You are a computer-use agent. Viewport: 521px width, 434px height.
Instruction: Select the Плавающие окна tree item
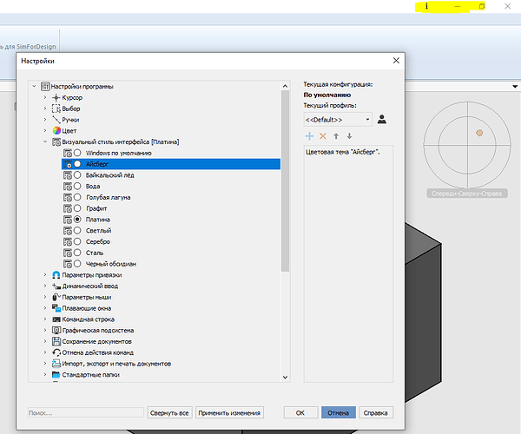[x=87, y=308]
